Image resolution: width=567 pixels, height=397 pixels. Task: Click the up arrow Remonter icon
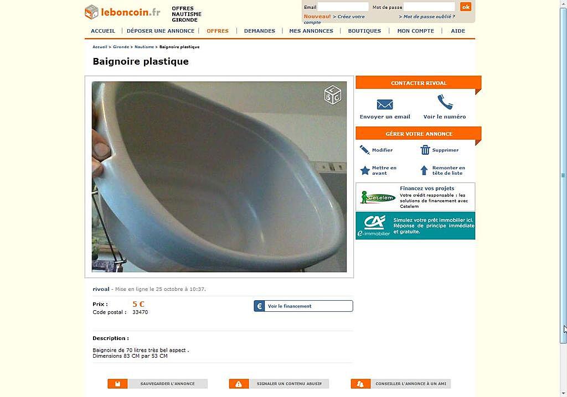424,170
